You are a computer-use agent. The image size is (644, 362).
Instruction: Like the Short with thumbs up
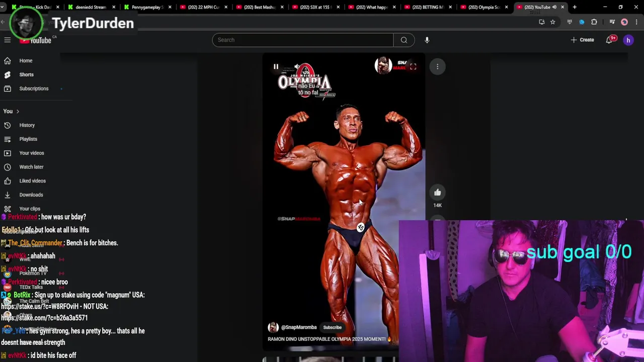pyautogui.click(x=438, y=193)
